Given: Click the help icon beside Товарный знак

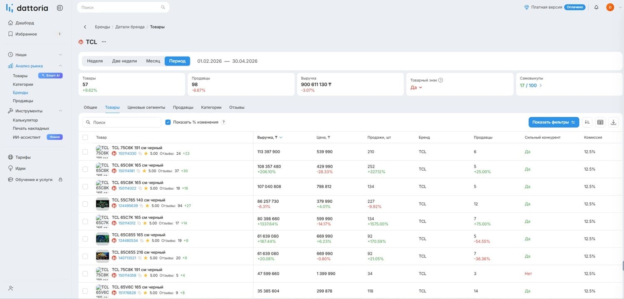Looking at the screenshot, I should click(x=441, y=80).
